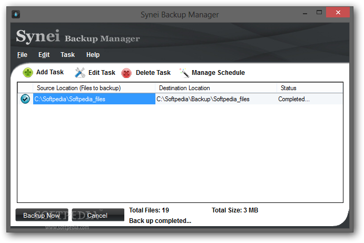The height and width of the screenshot is (243, 364).
Task: Select destination C:\Softpedia\Backup\Softpedia_files cell
Action: pyautogui.click(x=216, y=99)
